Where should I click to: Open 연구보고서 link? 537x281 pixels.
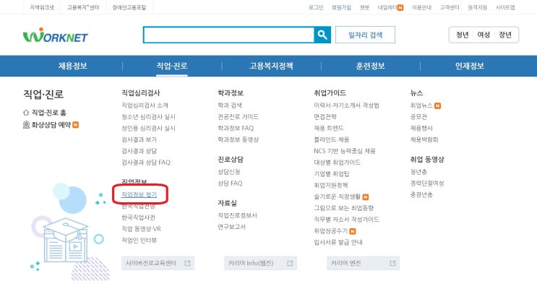pyautogui.click(x=231, y=227)
